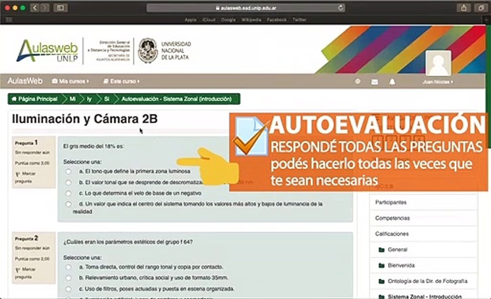Open Calificaciones in side navigation
Viewport: 491px width, 299px height.
(392, 234)
